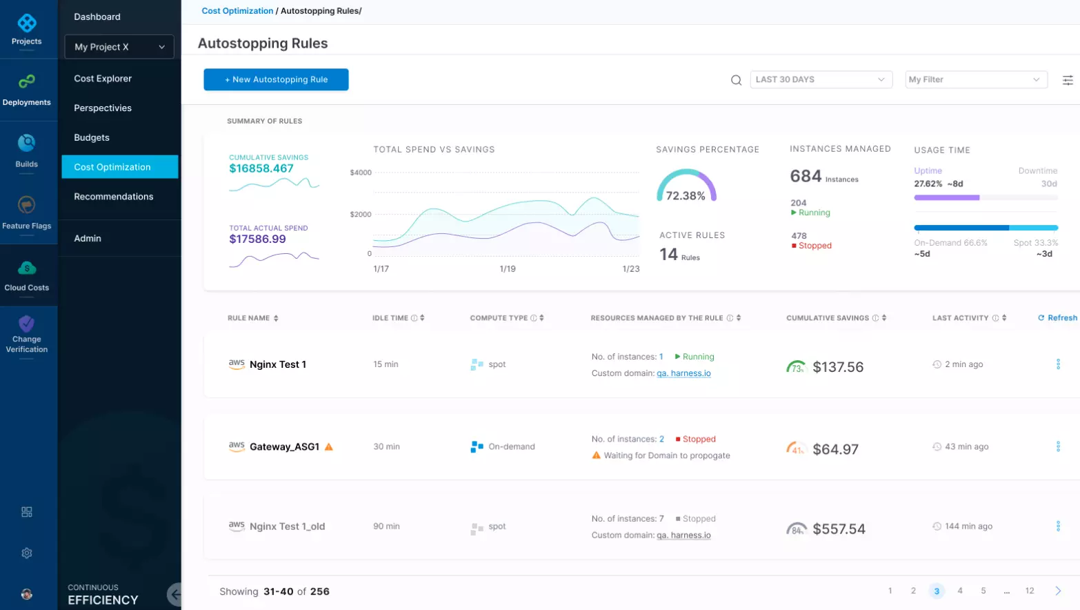Open Admin menu item
The width and height of the screenshot is (1080, 610).
click(88, 238)
